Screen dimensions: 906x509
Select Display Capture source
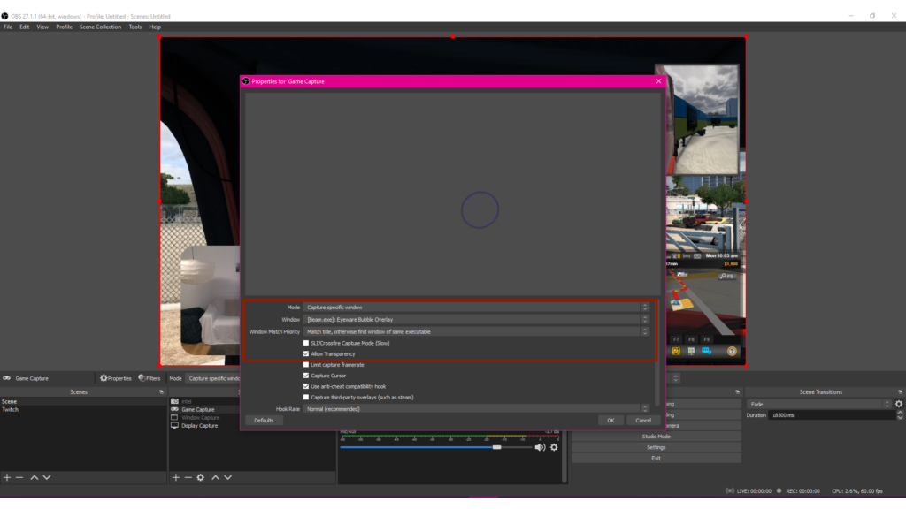coord(199,425)
